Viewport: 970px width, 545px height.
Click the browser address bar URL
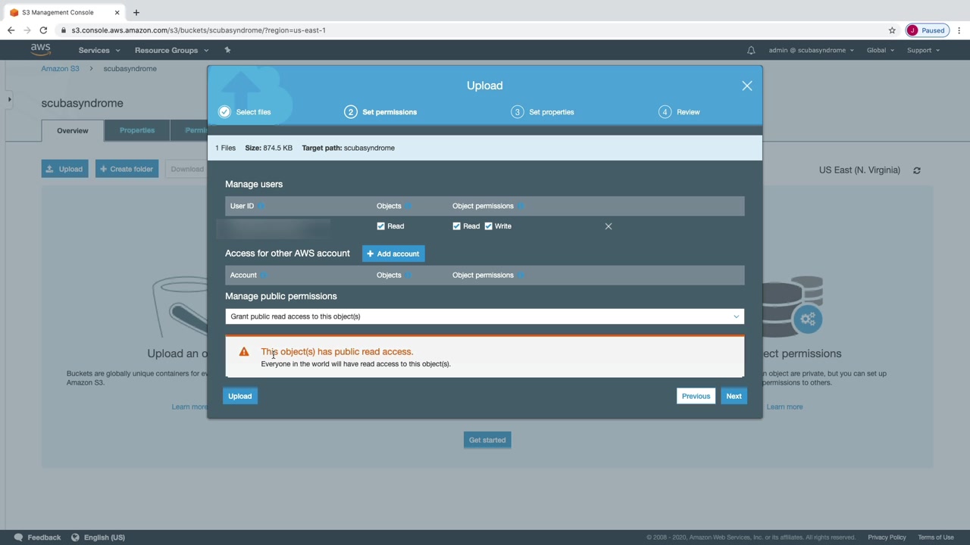tap(199, 30)
